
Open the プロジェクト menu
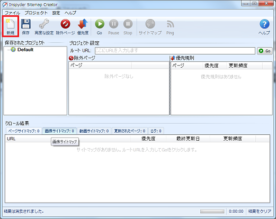(36, 13)
